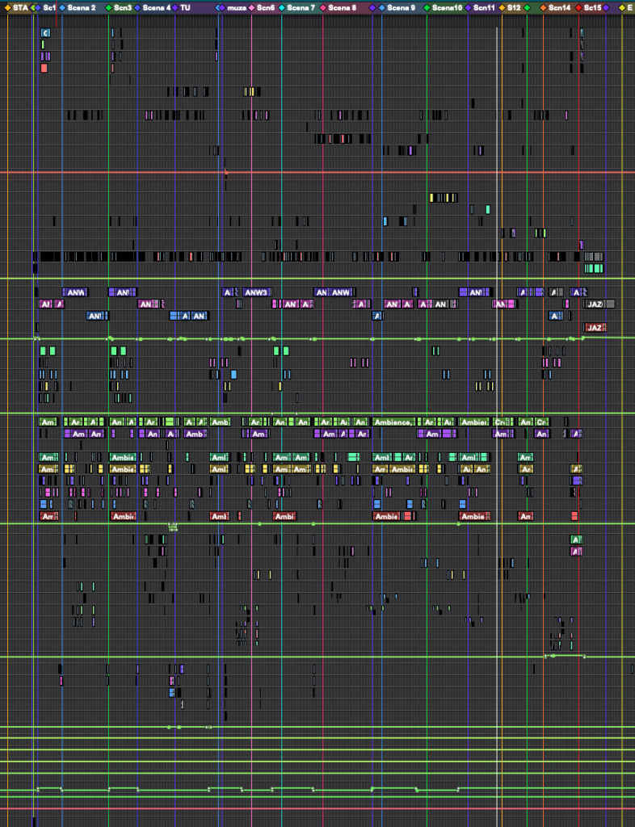Go to the Scn14 marker
635x827 pixels.
pyautogui.click(x=559, y=7)
